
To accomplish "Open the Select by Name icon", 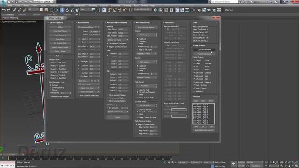I will pos(46,10).
